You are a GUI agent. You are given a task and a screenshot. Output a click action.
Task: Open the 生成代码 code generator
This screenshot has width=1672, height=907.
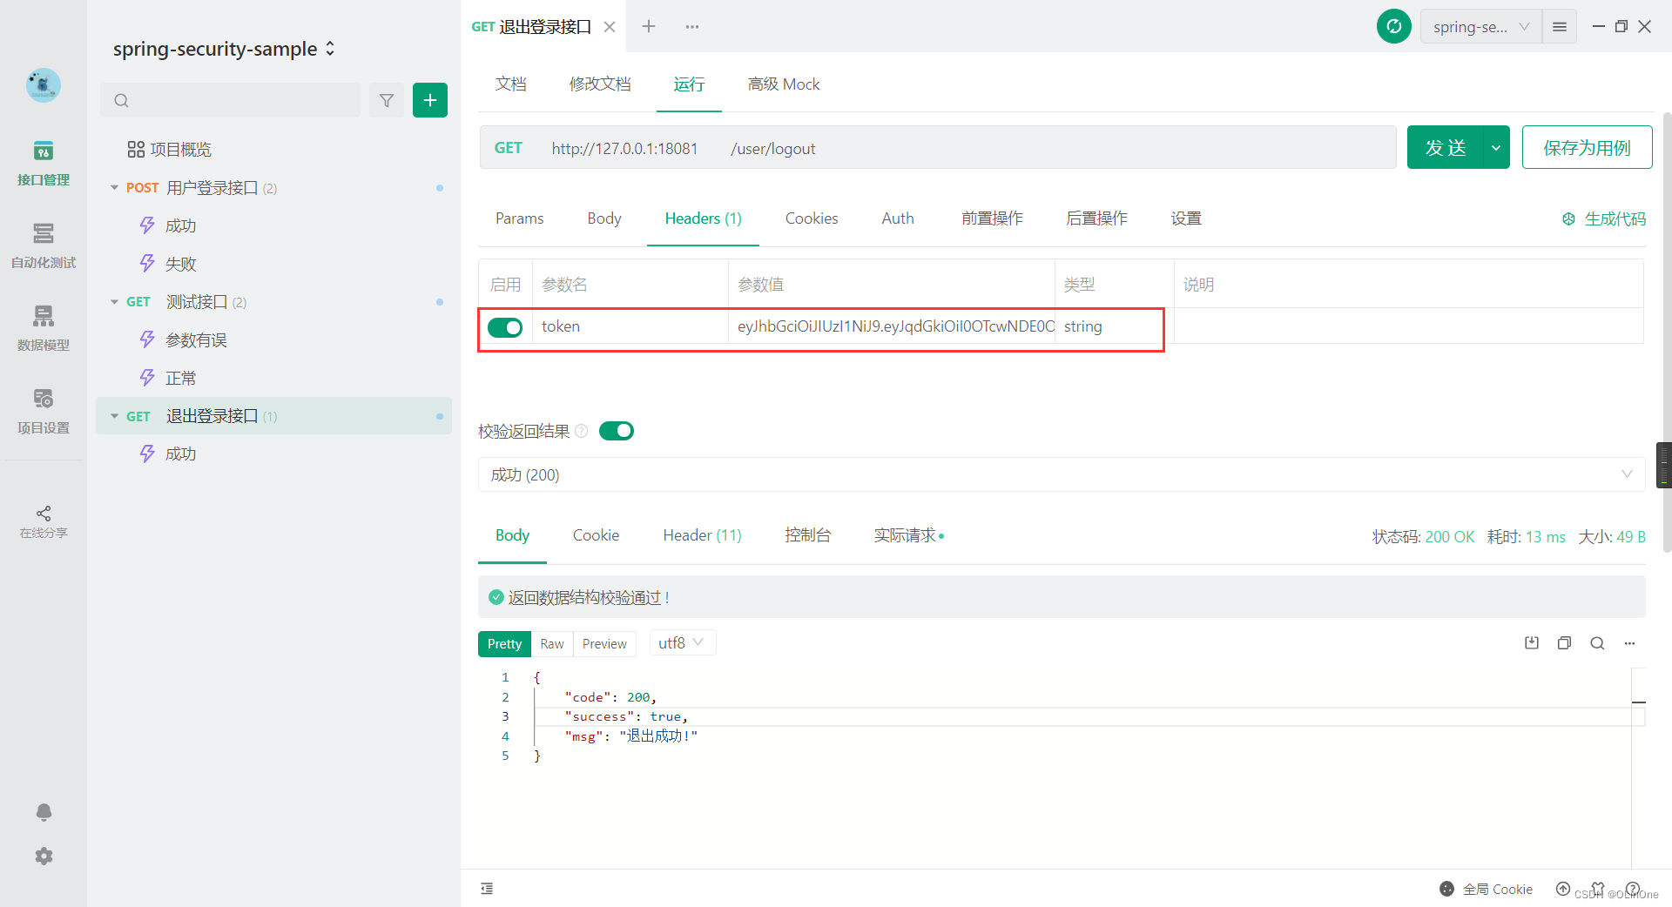1603,218
